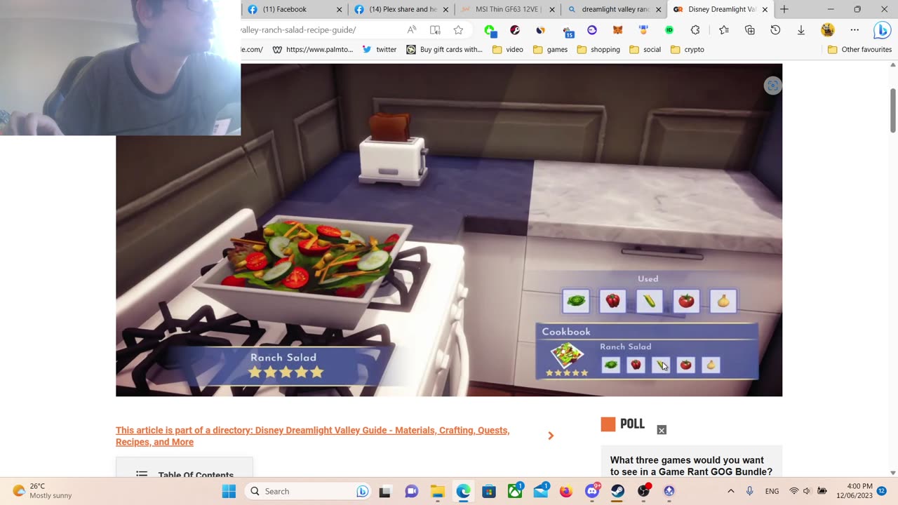Screen dimensions: 898x505
Task: Open Microsoft Store from the taskbar
Action: pyautogui.click(x=489, y=491)
